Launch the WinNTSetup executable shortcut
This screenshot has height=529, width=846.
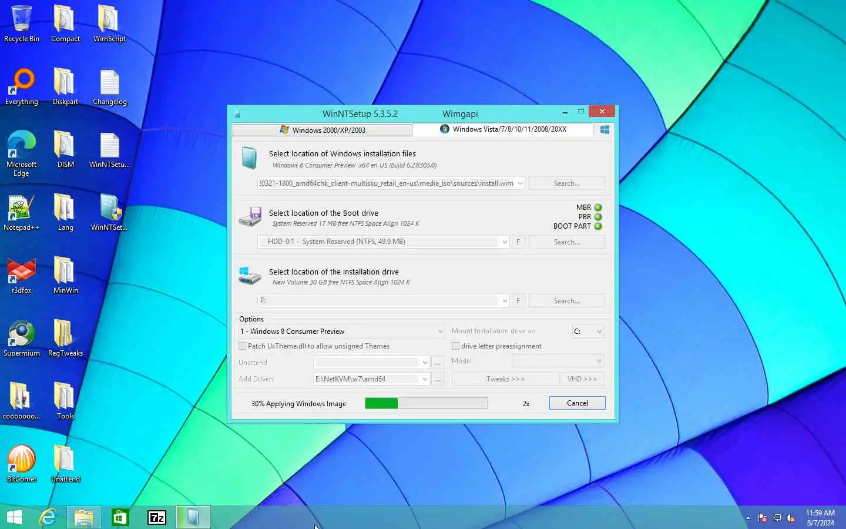109,212
